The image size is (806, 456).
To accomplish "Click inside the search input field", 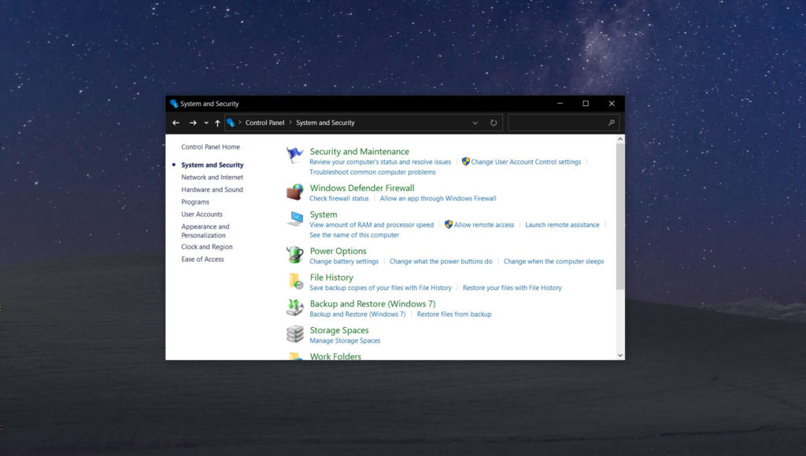I will click(559, 123).
